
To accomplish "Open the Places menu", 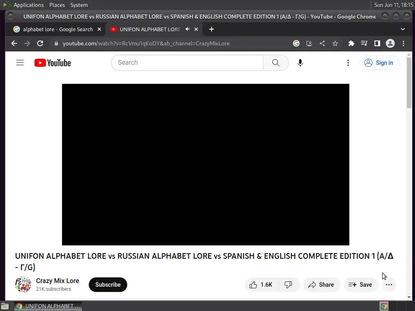I will [x=57, y=5].
